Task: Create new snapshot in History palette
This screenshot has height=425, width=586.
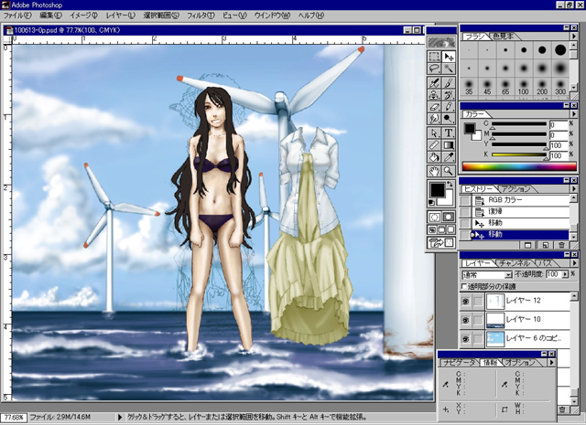Action: coord(527,245)
